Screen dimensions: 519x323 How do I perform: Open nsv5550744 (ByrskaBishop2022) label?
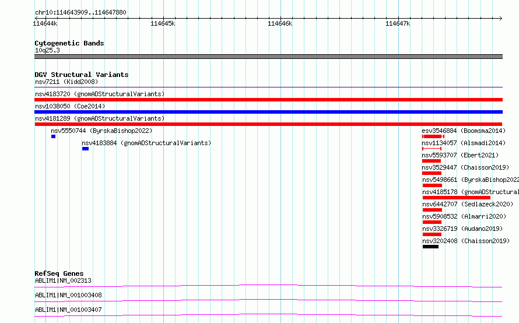click(x=101, y=131)
